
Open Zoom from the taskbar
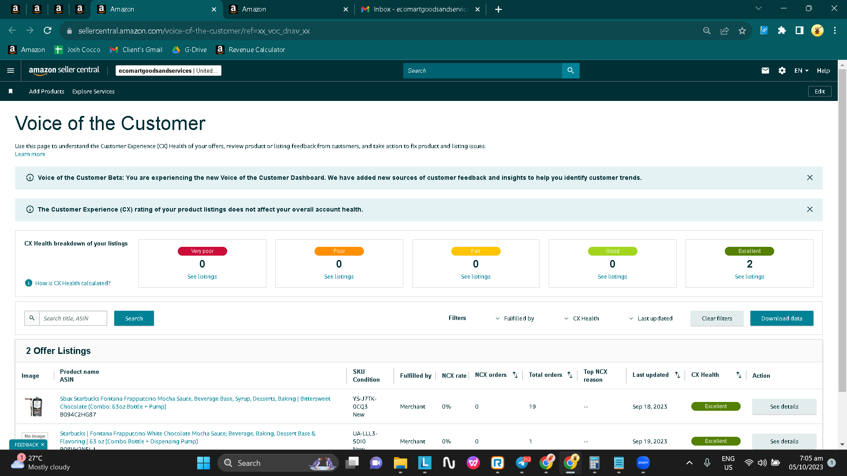(x=643, y=463)
